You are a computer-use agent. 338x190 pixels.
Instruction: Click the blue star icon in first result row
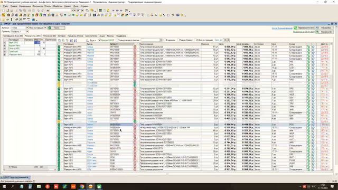(313, 47)
